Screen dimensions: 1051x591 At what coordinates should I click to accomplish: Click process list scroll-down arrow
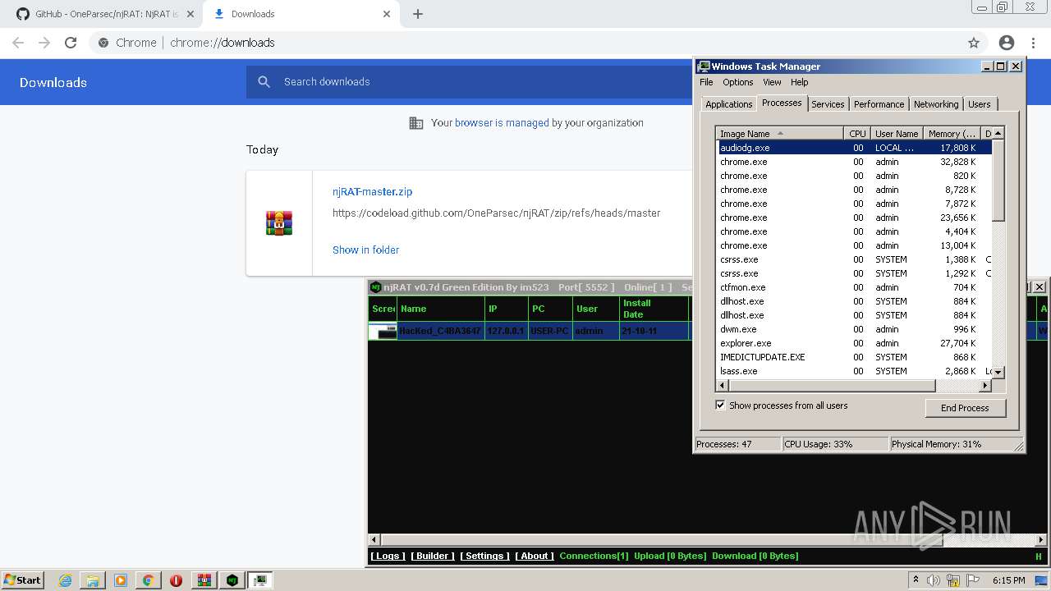[x=998, y=372]
